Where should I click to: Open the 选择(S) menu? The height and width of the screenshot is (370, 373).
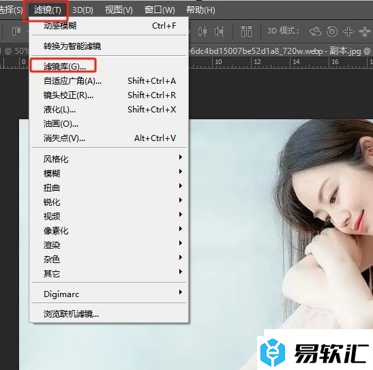tap(11, 10)
